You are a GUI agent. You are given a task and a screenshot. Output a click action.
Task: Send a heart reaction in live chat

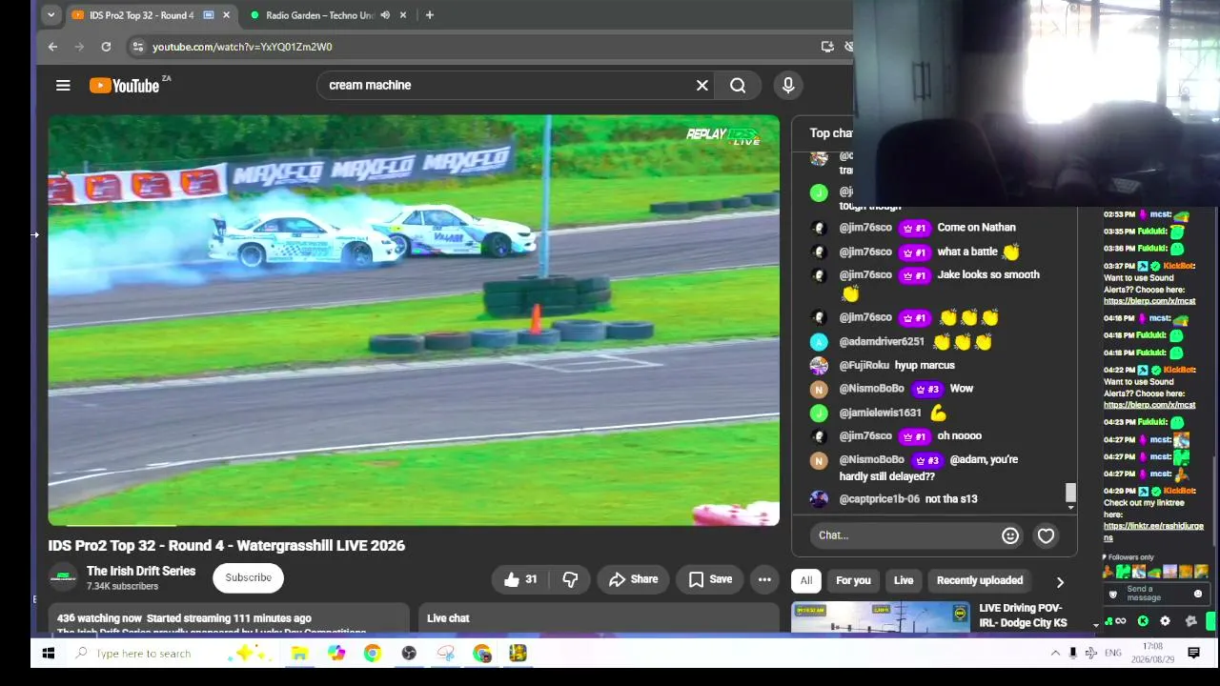pos(1046,535)
